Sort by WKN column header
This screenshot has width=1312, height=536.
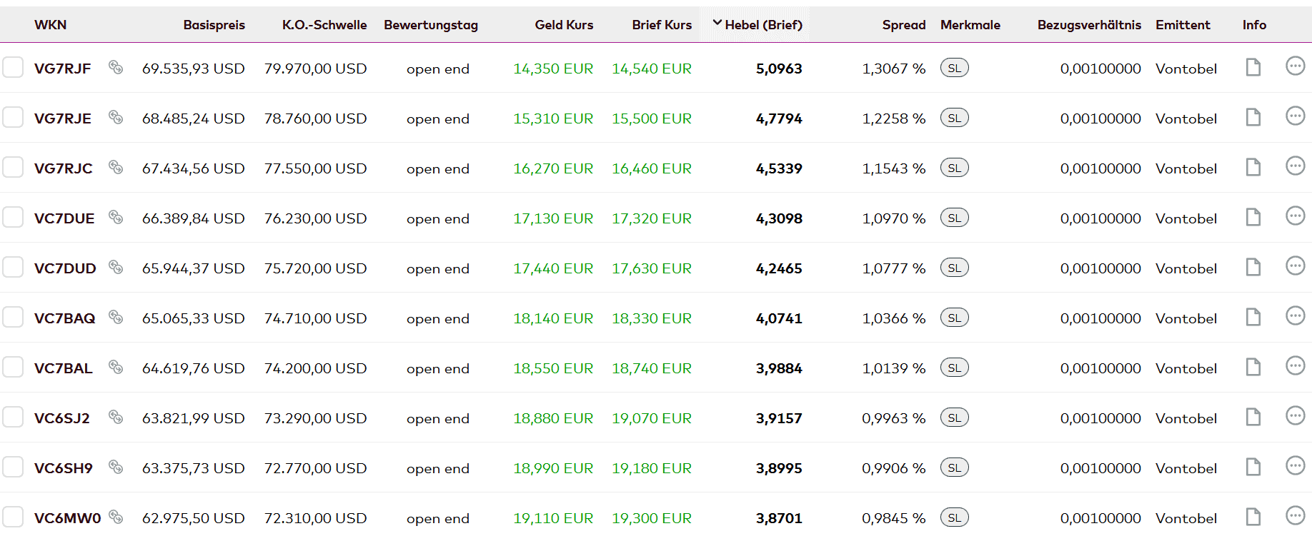50,25
